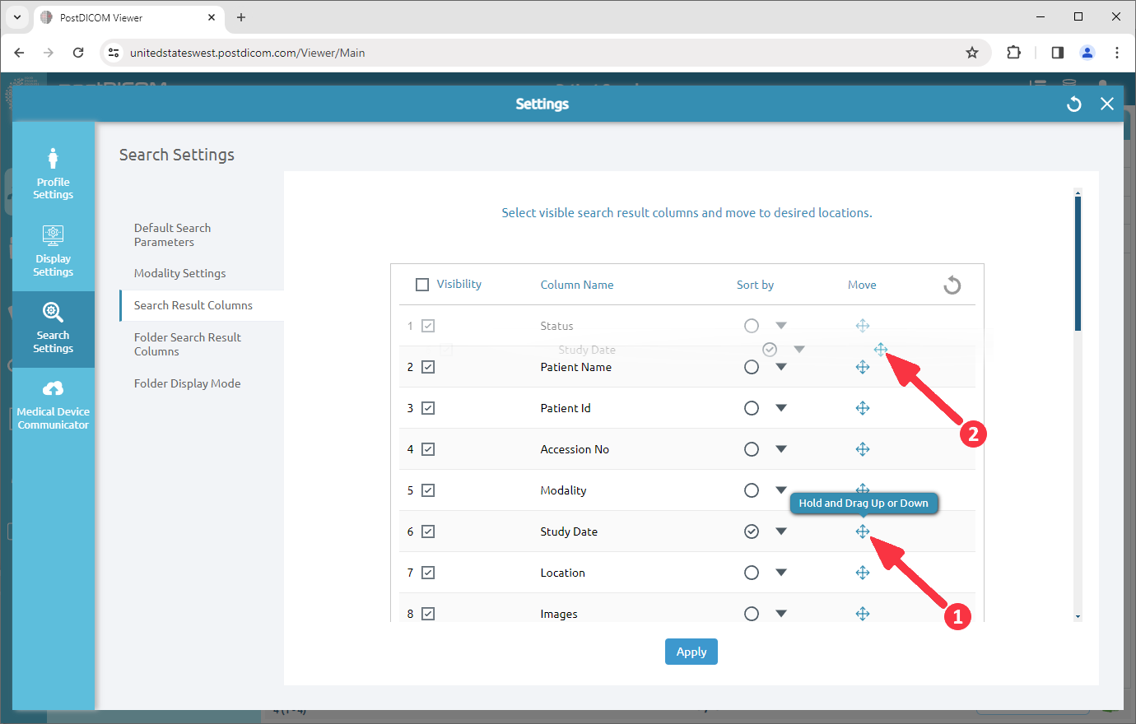Open Profile Settings in the sidebar
The height and width of the screenshot is (724, 1136).
click(53, 173)
